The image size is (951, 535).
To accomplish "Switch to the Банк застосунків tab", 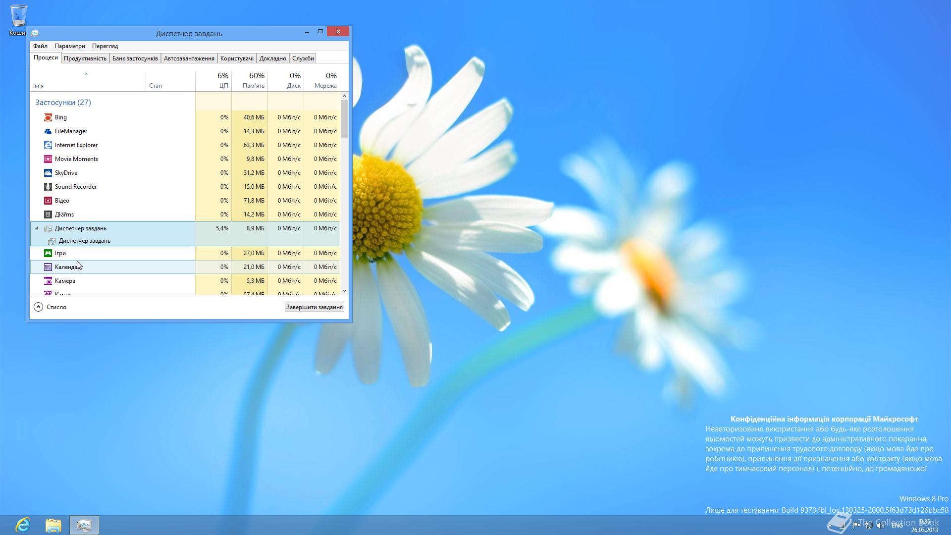I will (x=135, y=58).
